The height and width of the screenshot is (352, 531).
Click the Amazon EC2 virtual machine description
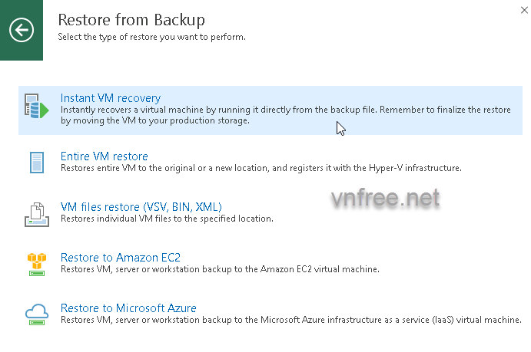point(220,269)
